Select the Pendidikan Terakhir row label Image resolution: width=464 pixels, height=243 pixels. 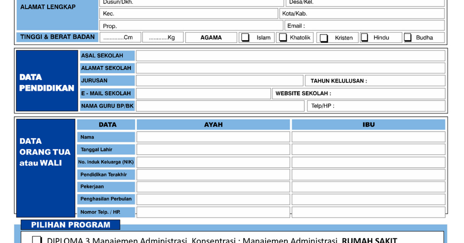pyautogui.click(x=104, y=174)
